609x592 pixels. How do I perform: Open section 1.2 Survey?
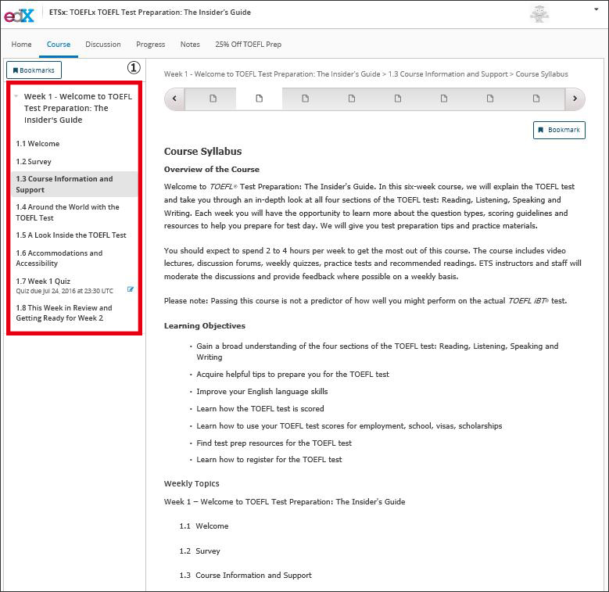(34, 162)
